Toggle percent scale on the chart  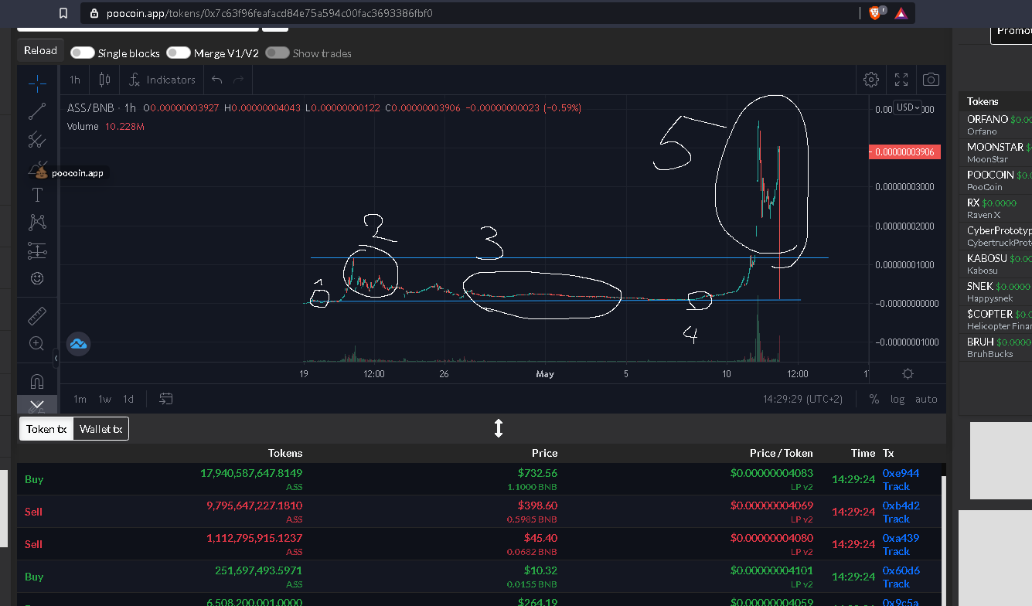874,399
